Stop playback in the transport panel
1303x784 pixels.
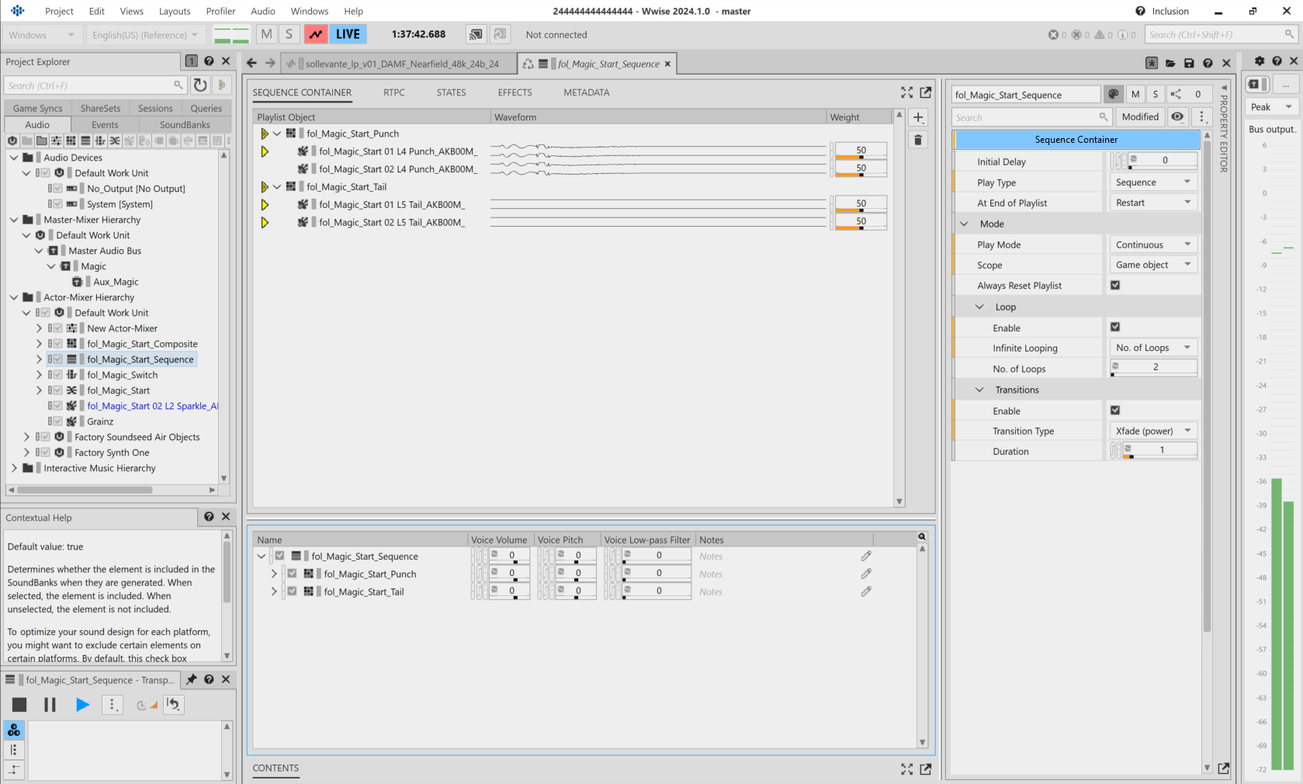pyautogui.click(x=19, y=705)
